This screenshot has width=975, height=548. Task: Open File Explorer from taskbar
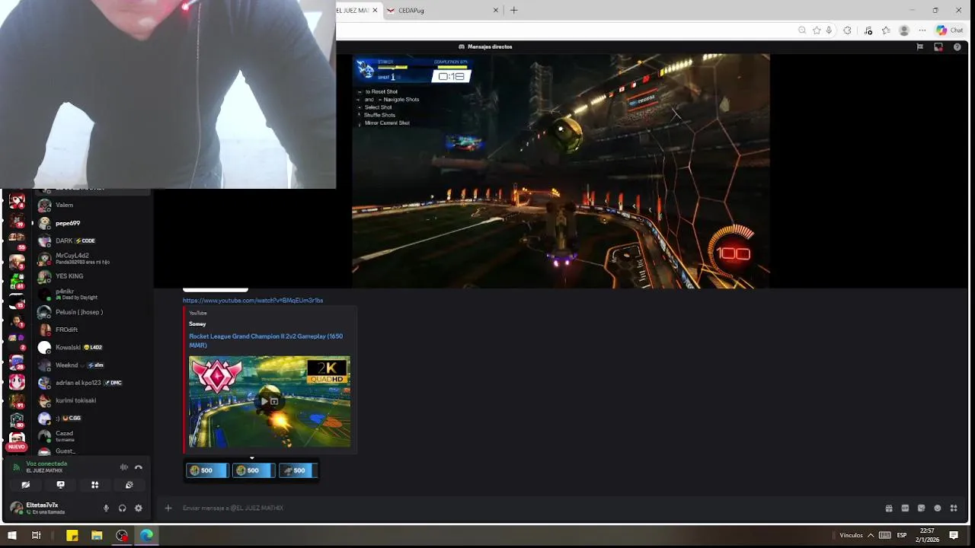pyautogui.click(x=97, y=536)
